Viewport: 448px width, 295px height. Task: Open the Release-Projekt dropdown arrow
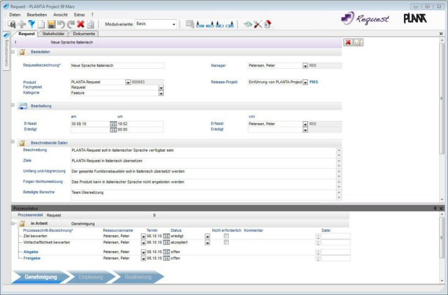click(305, 82)
